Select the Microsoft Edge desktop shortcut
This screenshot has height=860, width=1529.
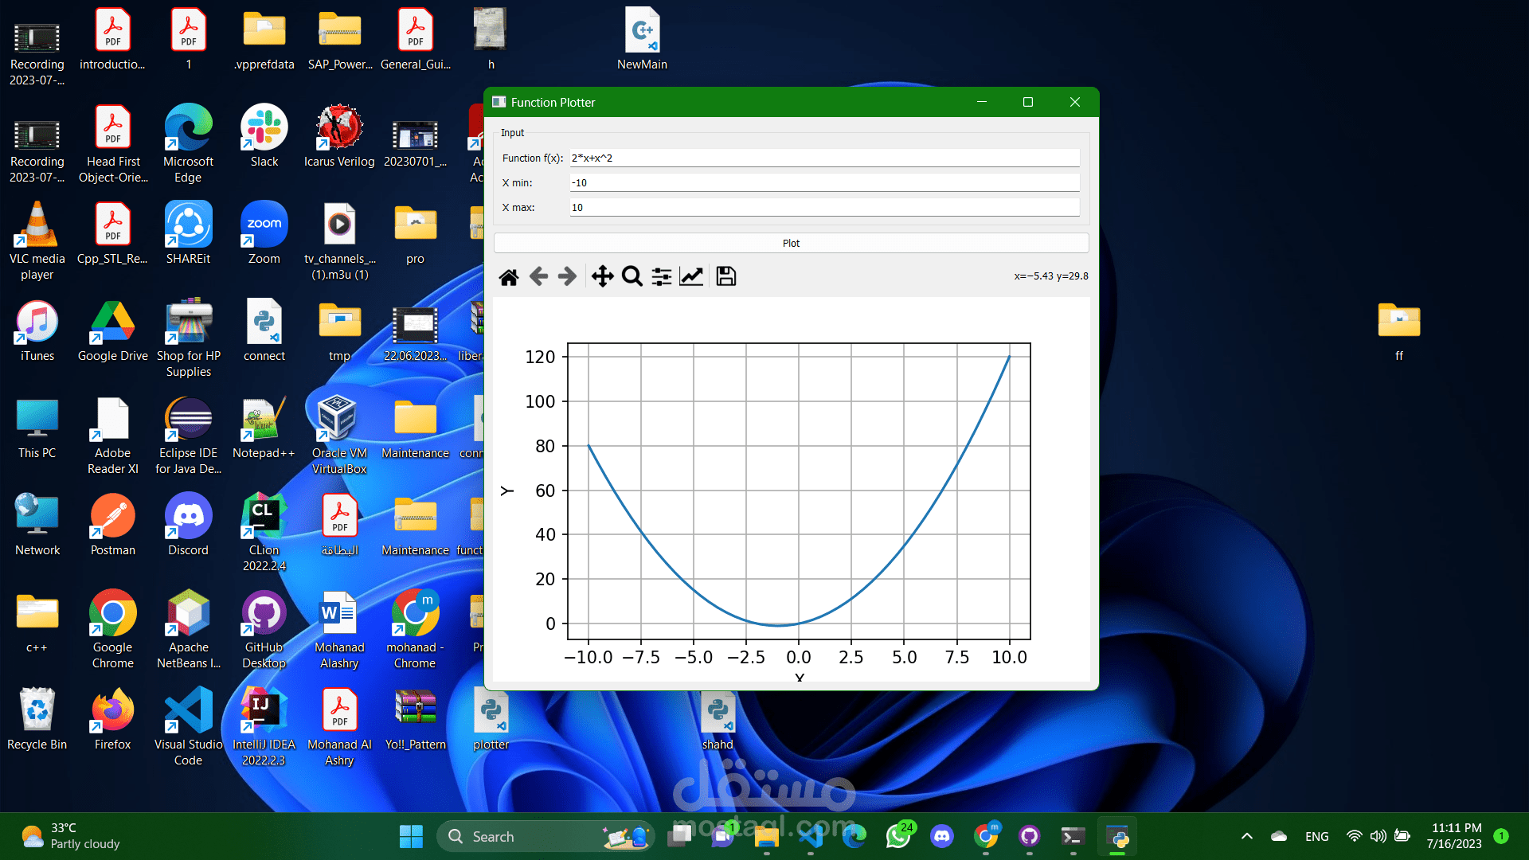tap(188, 144)
